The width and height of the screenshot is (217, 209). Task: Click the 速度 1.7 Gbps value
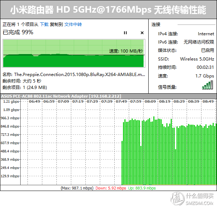(x=205, y=76)
